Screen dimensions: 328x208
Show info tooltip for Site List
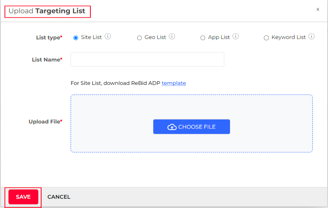click(x=108, y=37)
